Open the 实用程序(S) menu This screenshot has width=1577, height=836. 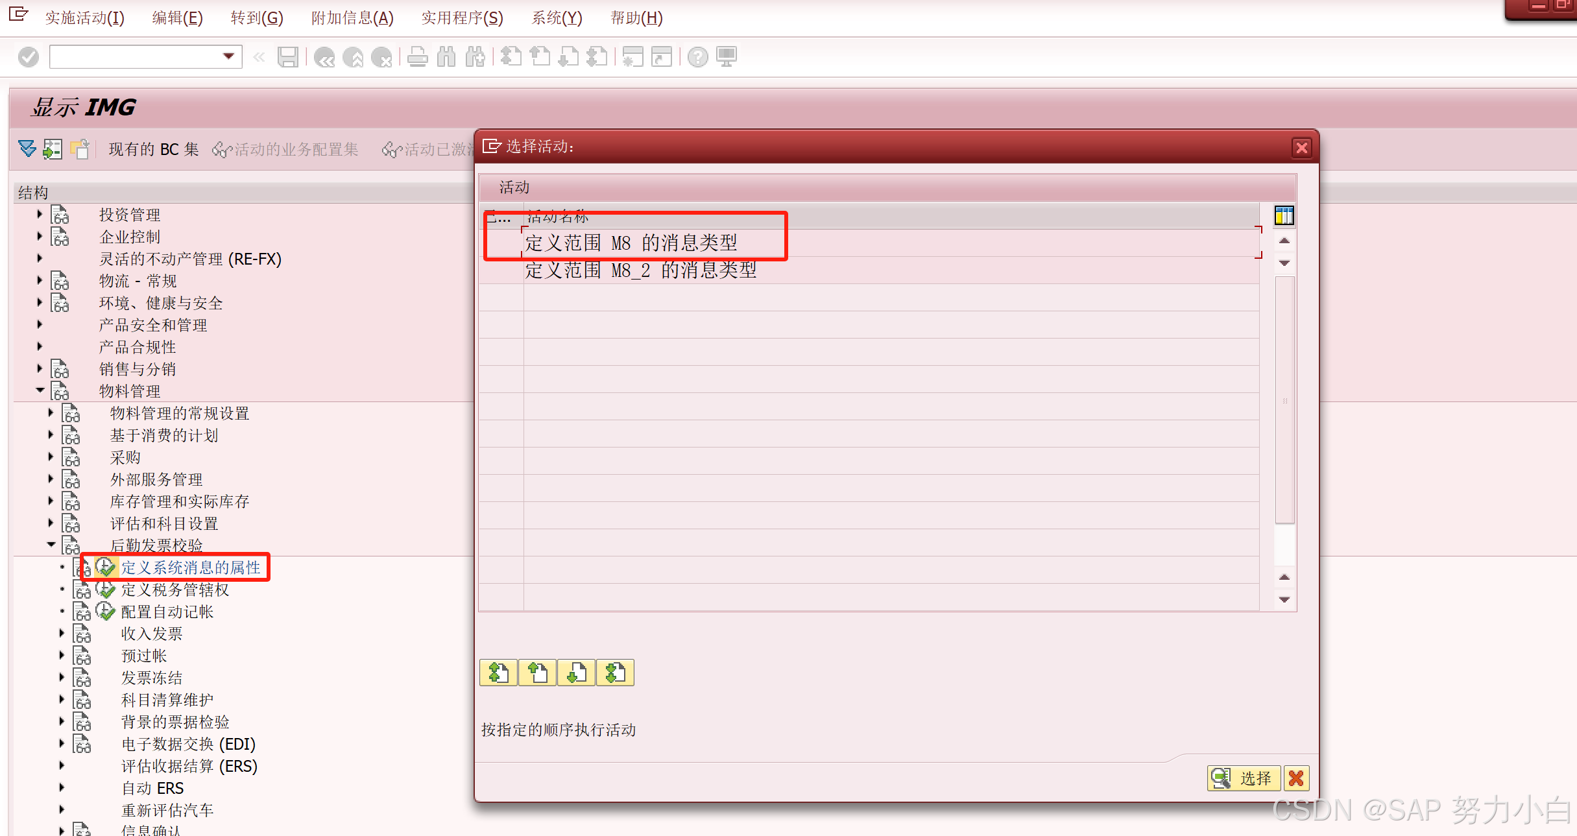pos(462,18)
